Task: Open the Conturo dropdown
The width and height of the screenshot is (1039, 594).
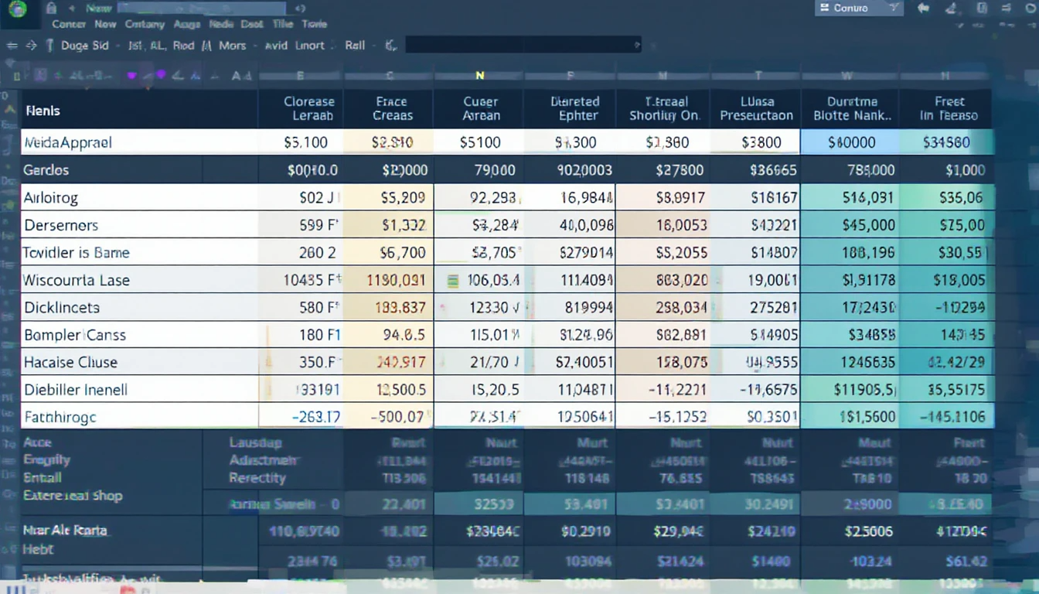Action: (859, 8)
